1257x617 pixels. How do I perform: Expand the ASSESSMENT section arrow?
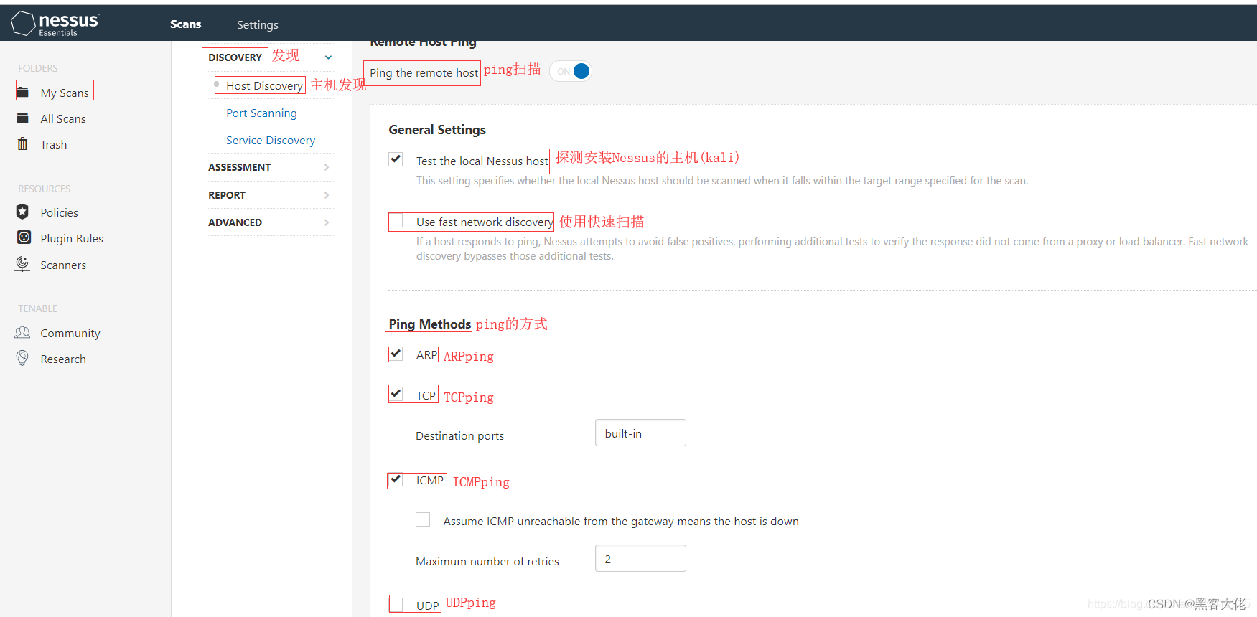(327, 167)
